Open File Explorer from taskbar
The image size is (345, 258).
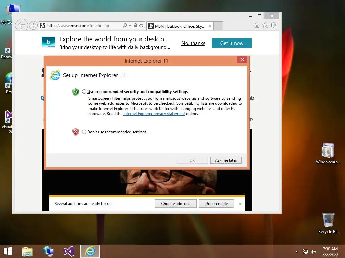(27, 251)
